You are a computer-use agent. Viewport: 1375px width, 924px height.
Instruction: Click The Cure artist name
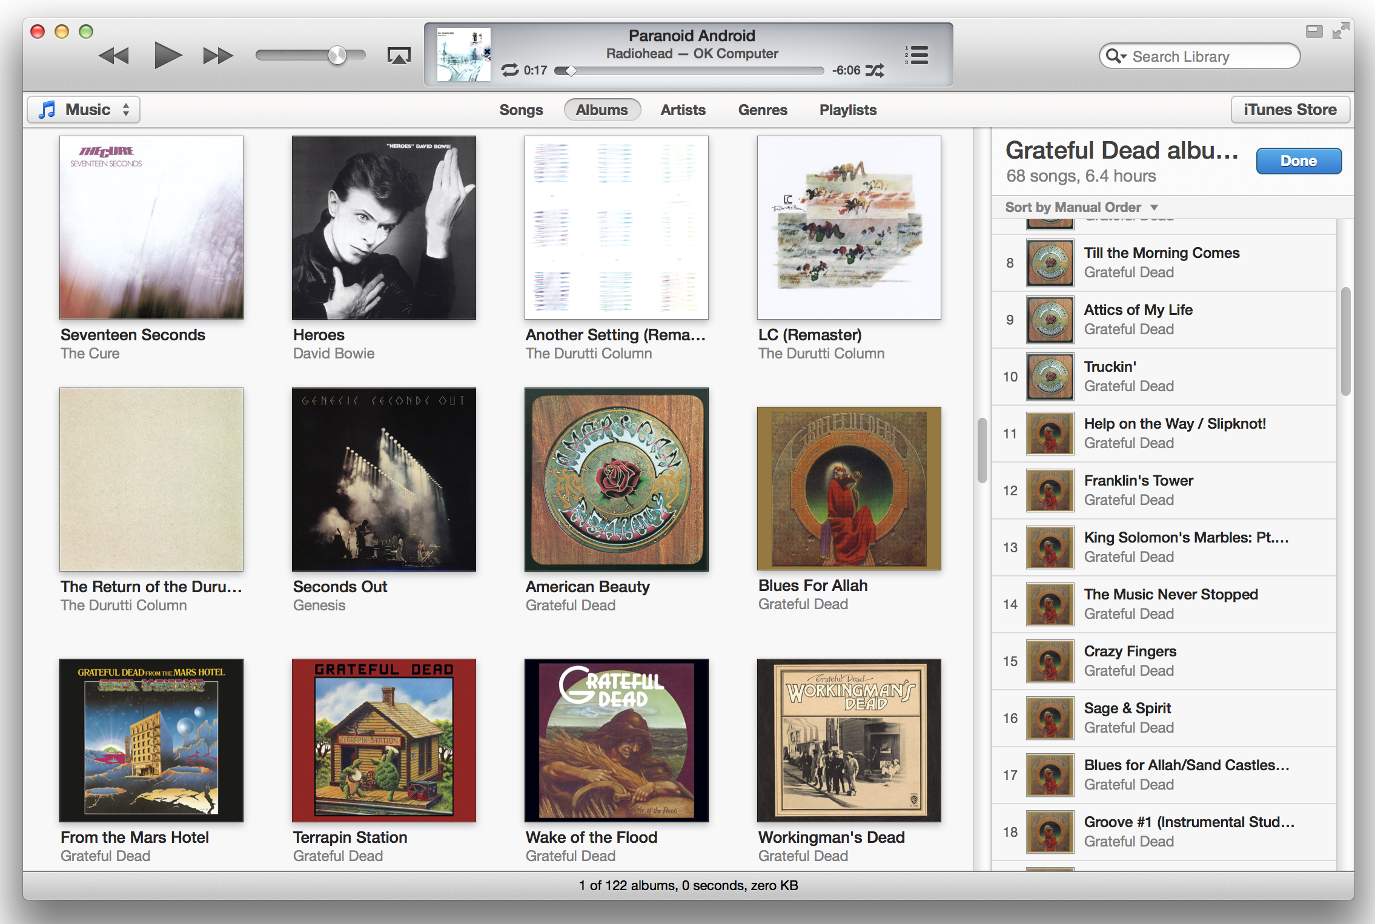tap(90, 354)
